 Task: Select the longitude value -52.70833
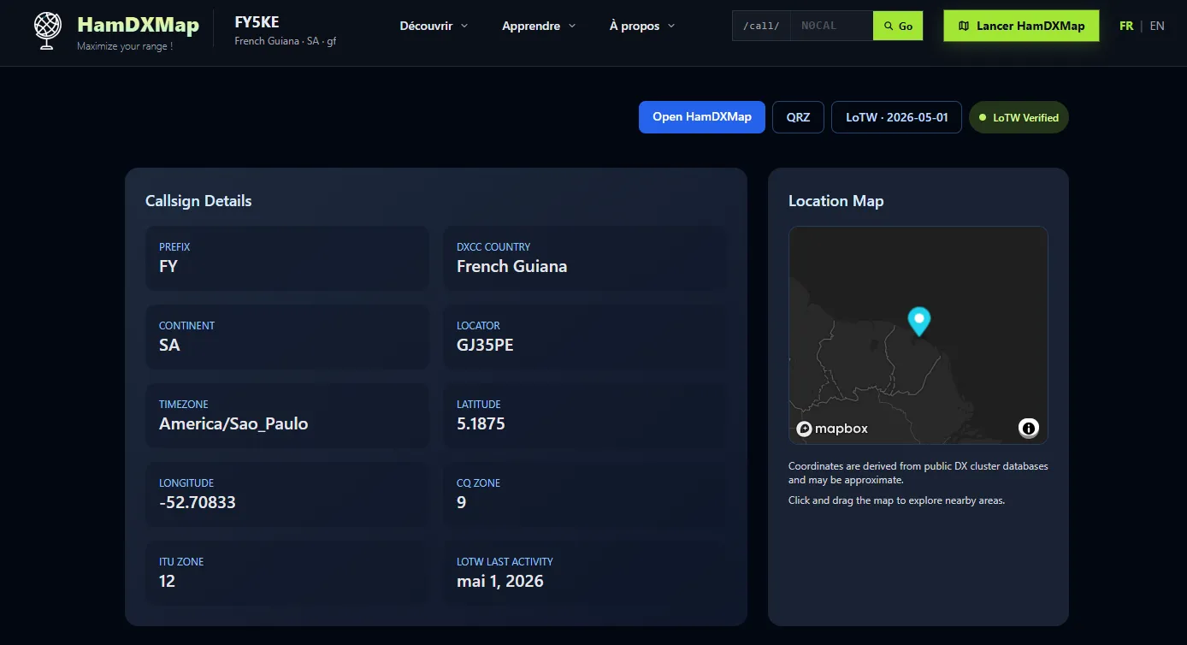198,502
